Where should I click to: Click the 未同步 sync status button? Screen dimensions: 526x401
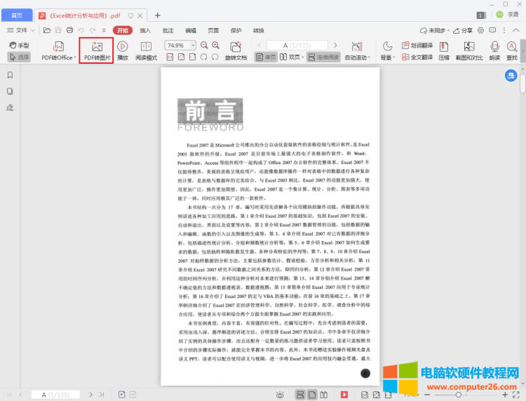433,30
